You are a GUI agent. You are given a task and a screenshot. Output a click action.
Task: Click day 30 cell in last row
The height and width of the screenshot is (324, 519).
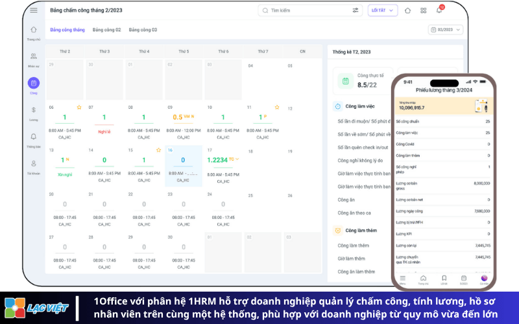click(184, 253)
